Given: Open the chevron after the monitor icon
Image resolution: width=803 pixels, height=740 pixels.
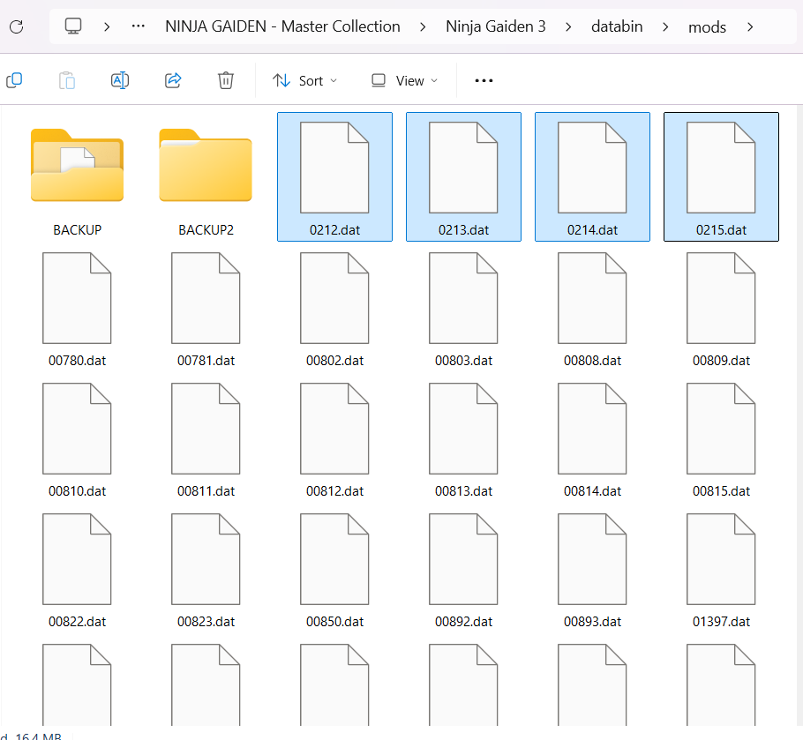Looking at the screenshot, I should pyautogui.click(x=107, y=26).
